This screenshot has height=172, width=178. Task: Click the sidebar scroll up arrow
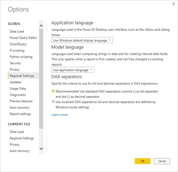click(41, 26)
